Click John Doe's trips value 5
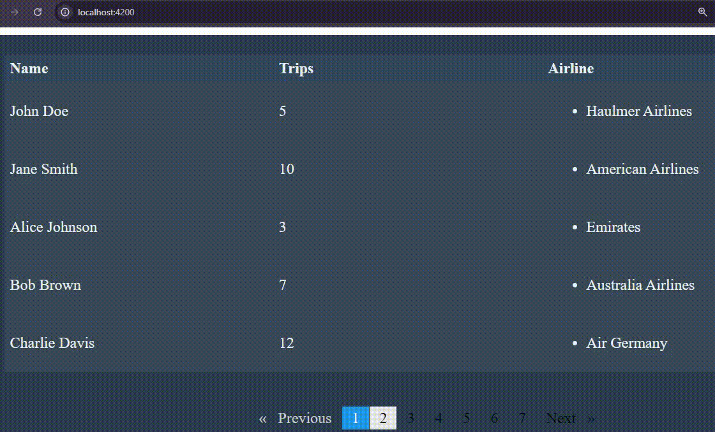The height and width of the screenshot is (432, 715). (283, 111)
